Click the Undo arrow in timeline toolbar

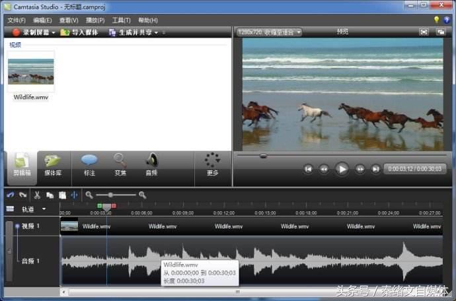[10, 195]
